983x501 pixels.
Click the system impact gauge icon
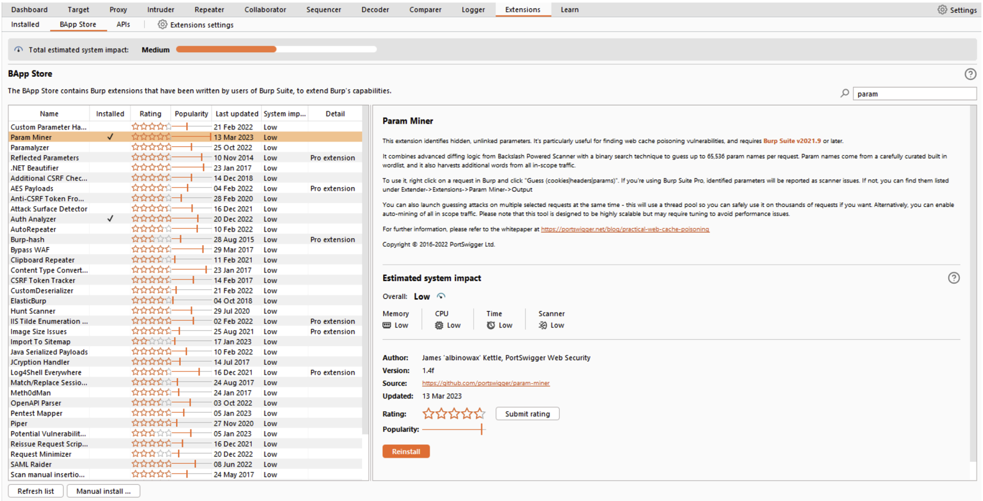(x=19, y=50)
